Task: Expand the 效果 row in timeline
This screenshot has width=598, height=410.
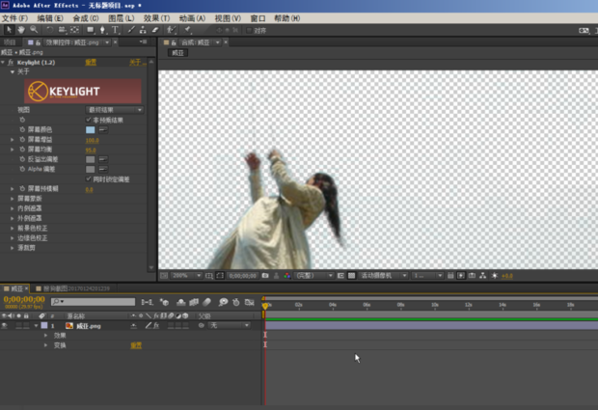Action: 45,336
